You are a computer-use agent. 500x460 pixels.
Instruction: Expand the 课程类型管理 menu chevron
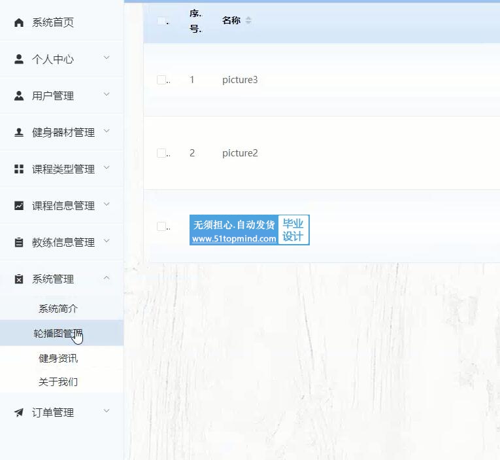107,168
